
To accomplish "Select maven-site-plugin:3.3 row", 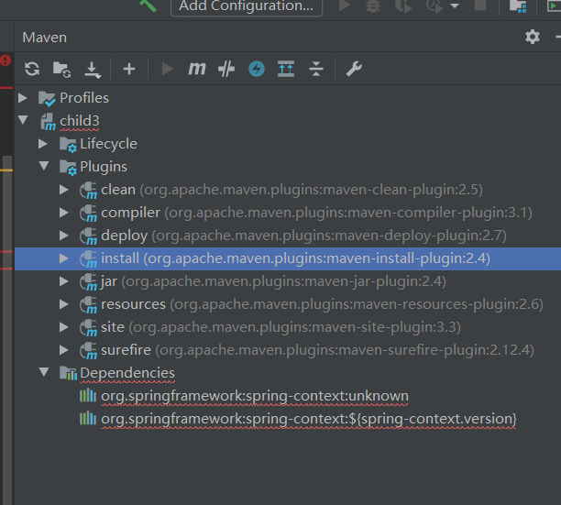I will point(288,327).
